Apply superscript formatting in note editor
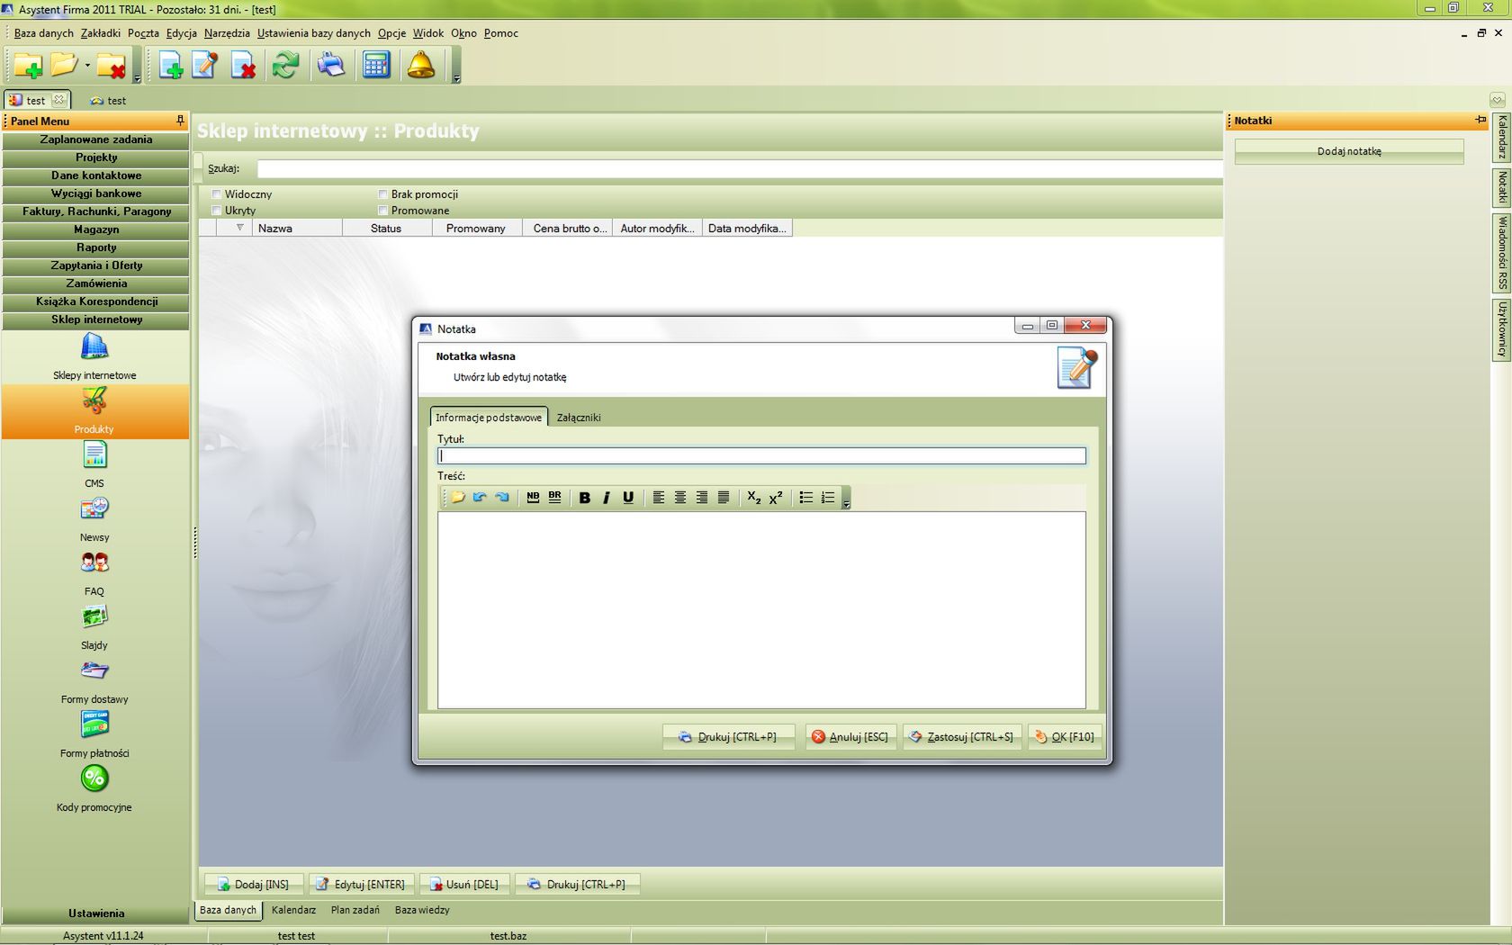The width and height of the screenshot is (1512, 945). coord(776,498)
